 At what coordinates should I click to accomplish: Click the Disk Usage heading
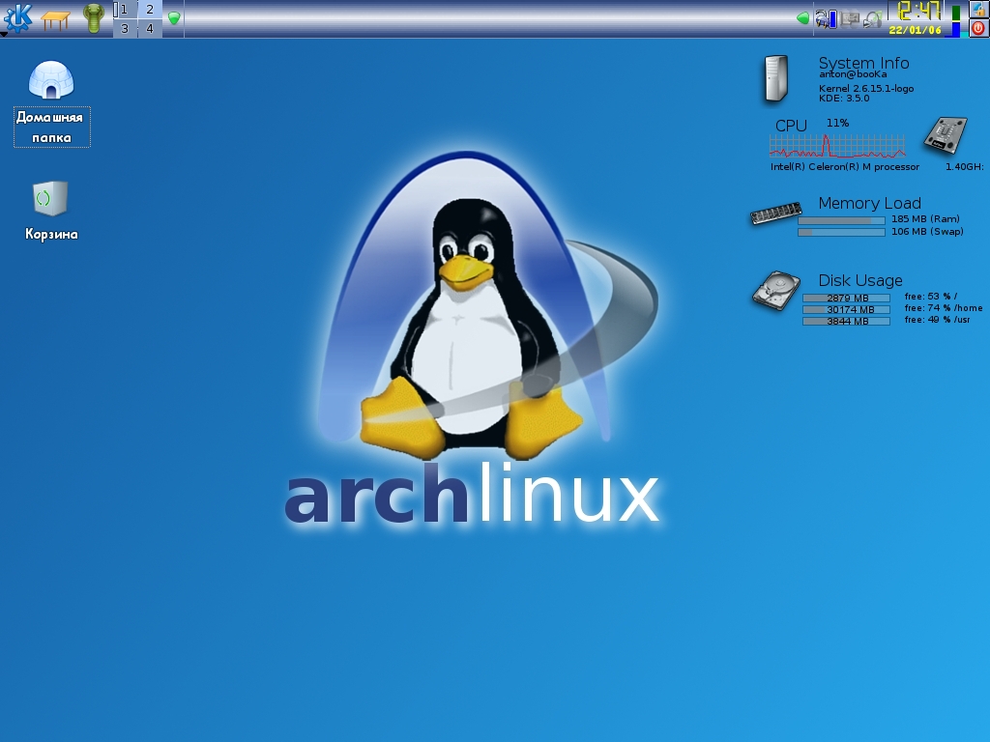(x=860, y=280)
